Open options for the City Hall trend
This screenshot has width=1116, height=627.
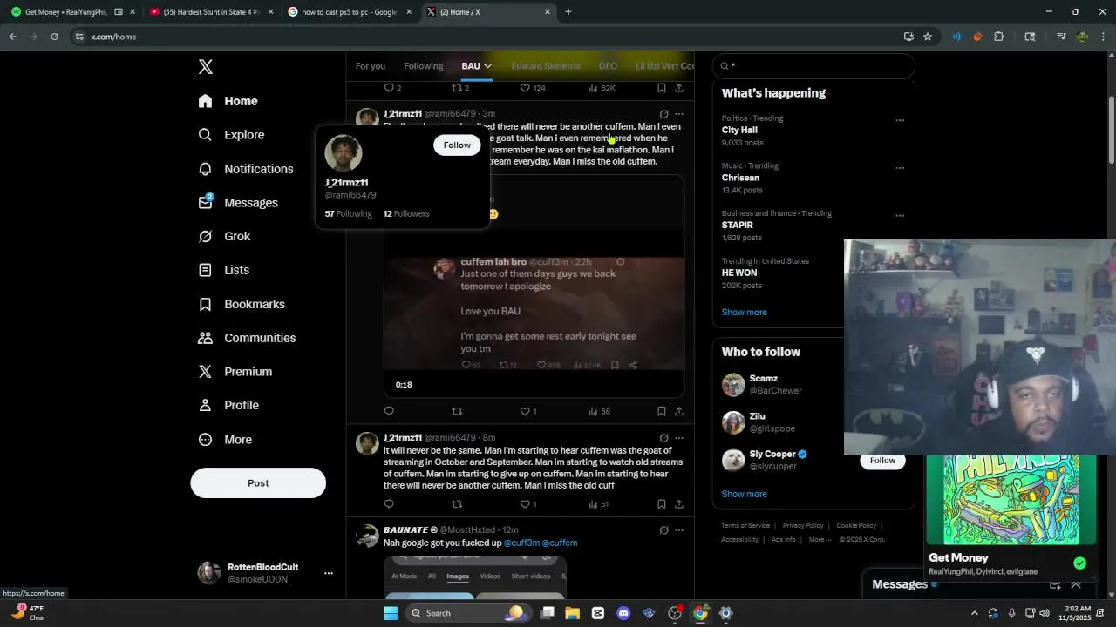click(900, 120)
